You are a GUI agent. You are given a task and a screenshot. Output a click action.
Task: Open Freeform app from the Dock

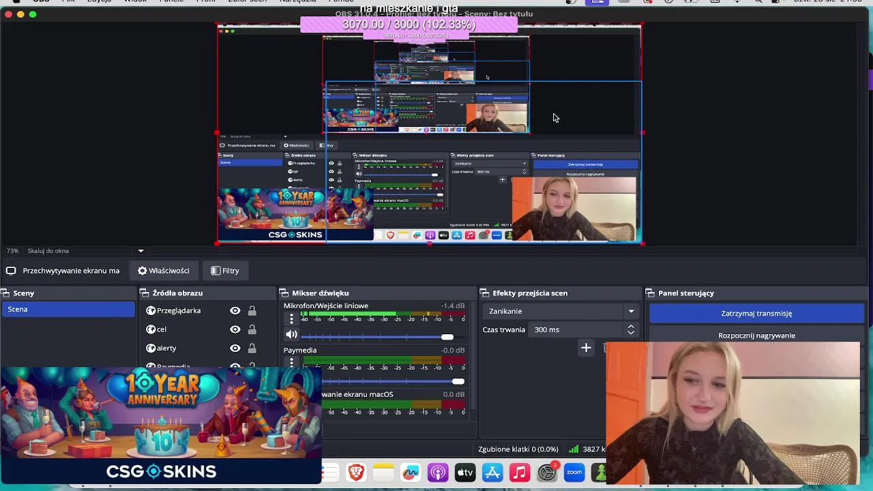[x=411, y=472]
